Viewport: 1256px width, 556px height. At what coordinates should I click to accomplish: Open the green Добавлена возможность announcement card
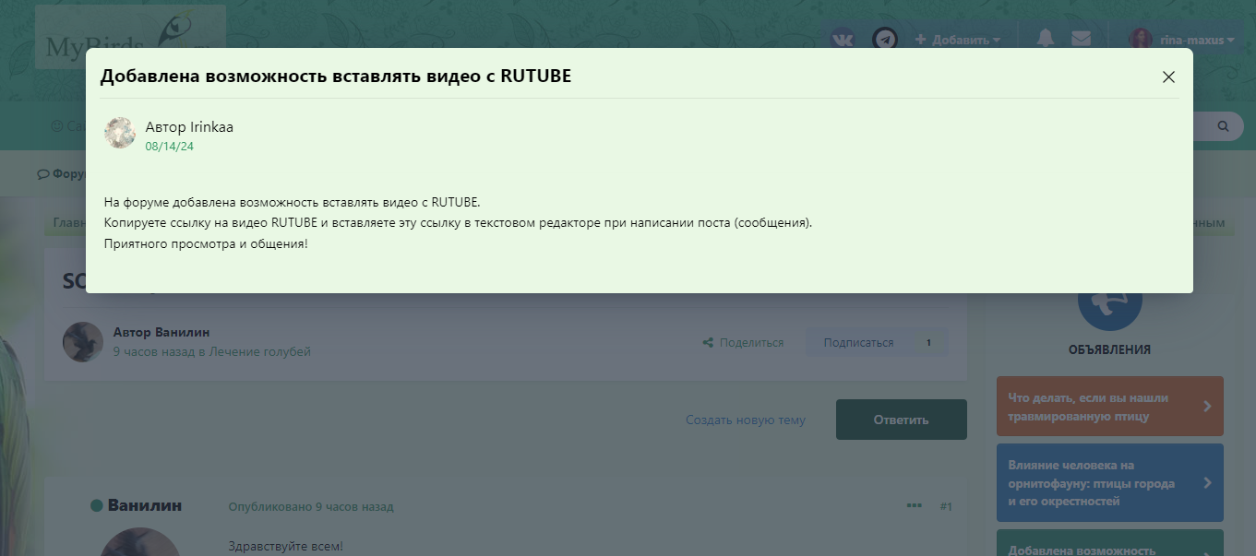click(1110, 543)
